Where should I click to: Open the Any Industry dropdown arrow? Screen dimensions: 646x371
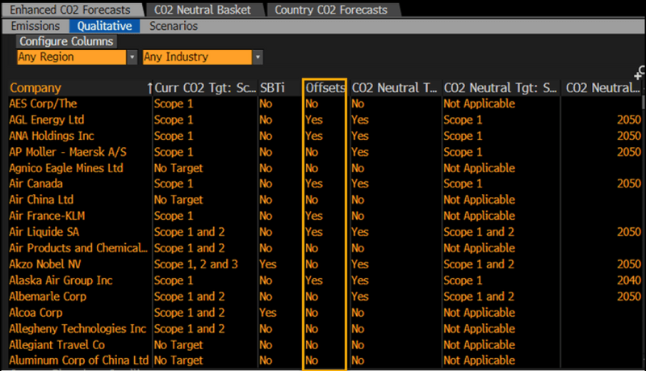[x=258, y=57]
